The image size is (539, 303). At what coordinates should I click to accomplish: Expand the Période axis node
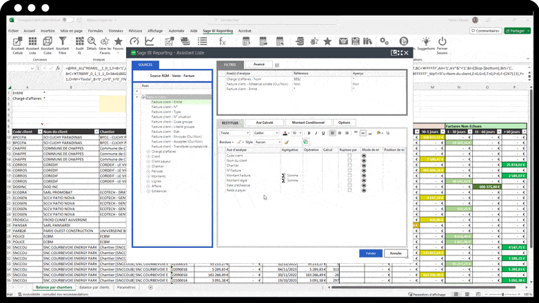[x=148, y=171]
